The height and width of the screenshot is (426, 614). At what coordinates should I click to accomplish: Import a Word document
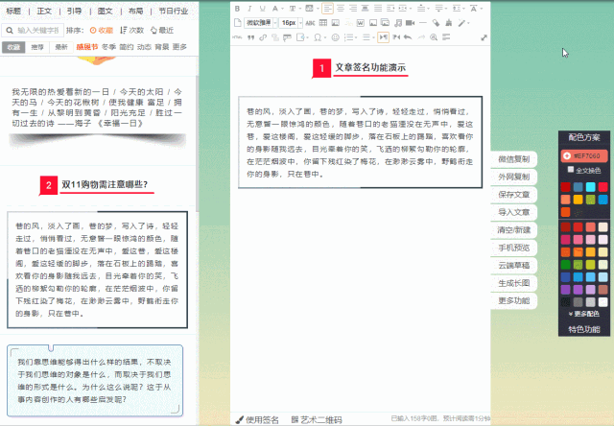pyautogui.click(x=361, y=23)
